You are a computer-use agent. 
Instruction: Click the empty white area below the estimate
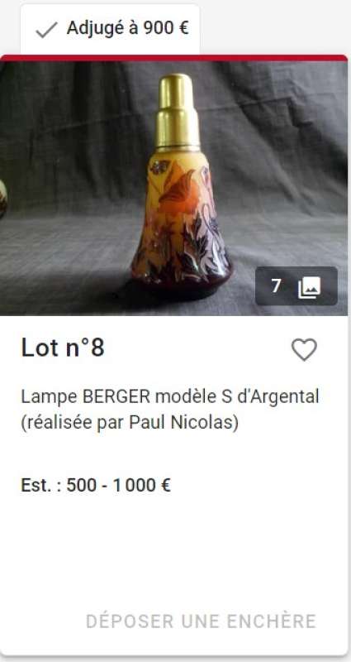[x=174, y=549]
